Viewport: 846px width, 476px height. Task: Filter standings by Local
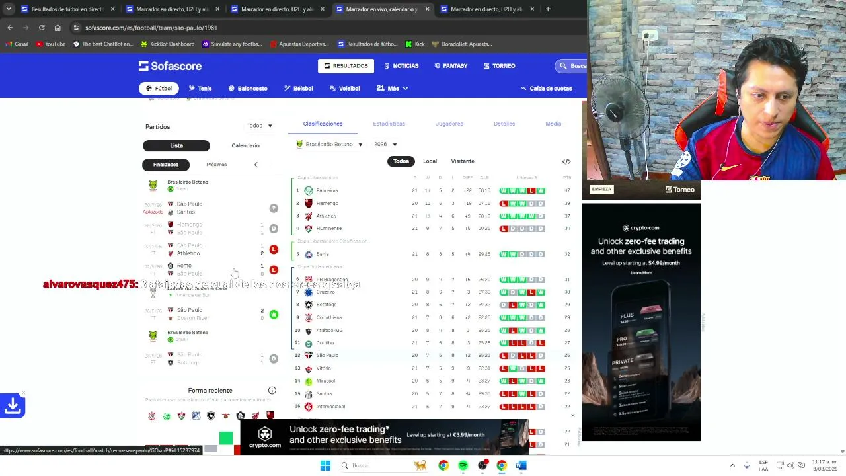(430, 161)
